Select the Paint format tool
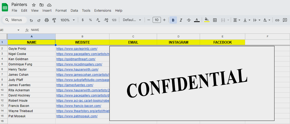This screenshot has height=124, width=290. (x=54, y=20)
